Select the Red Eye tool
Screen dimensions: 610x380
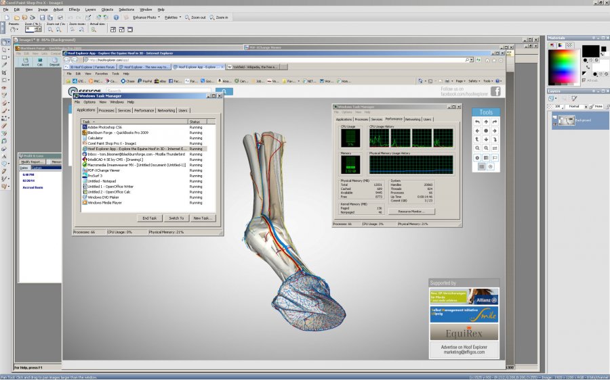point(4,88)
